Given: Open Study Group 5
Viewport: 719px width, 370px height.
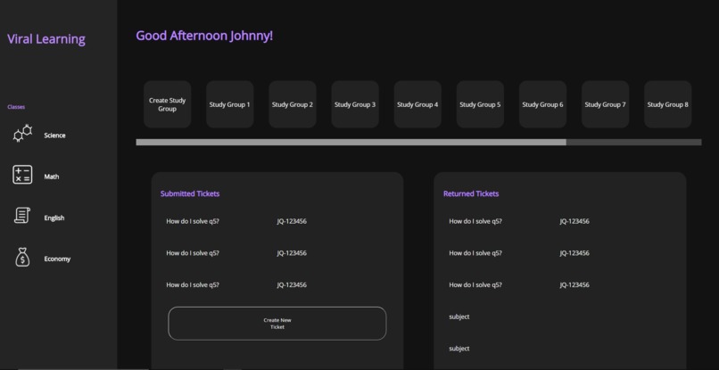Looking at the screenshot, I should coord(480,104).
